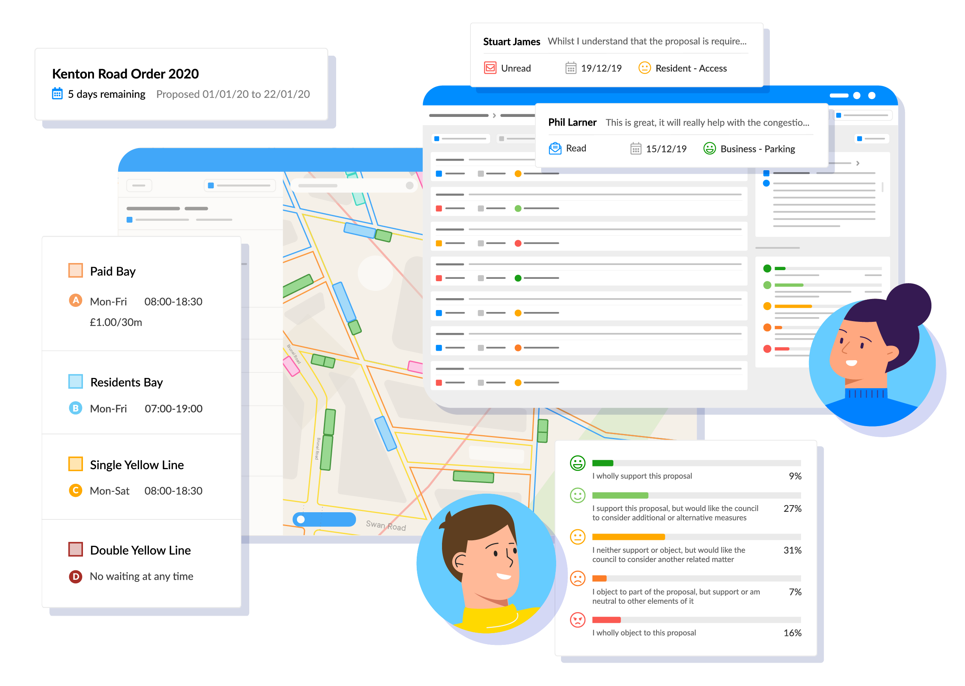Click the Double Yellow Line red swatch
Screen dimensions: 965x686
coord(75,549)
